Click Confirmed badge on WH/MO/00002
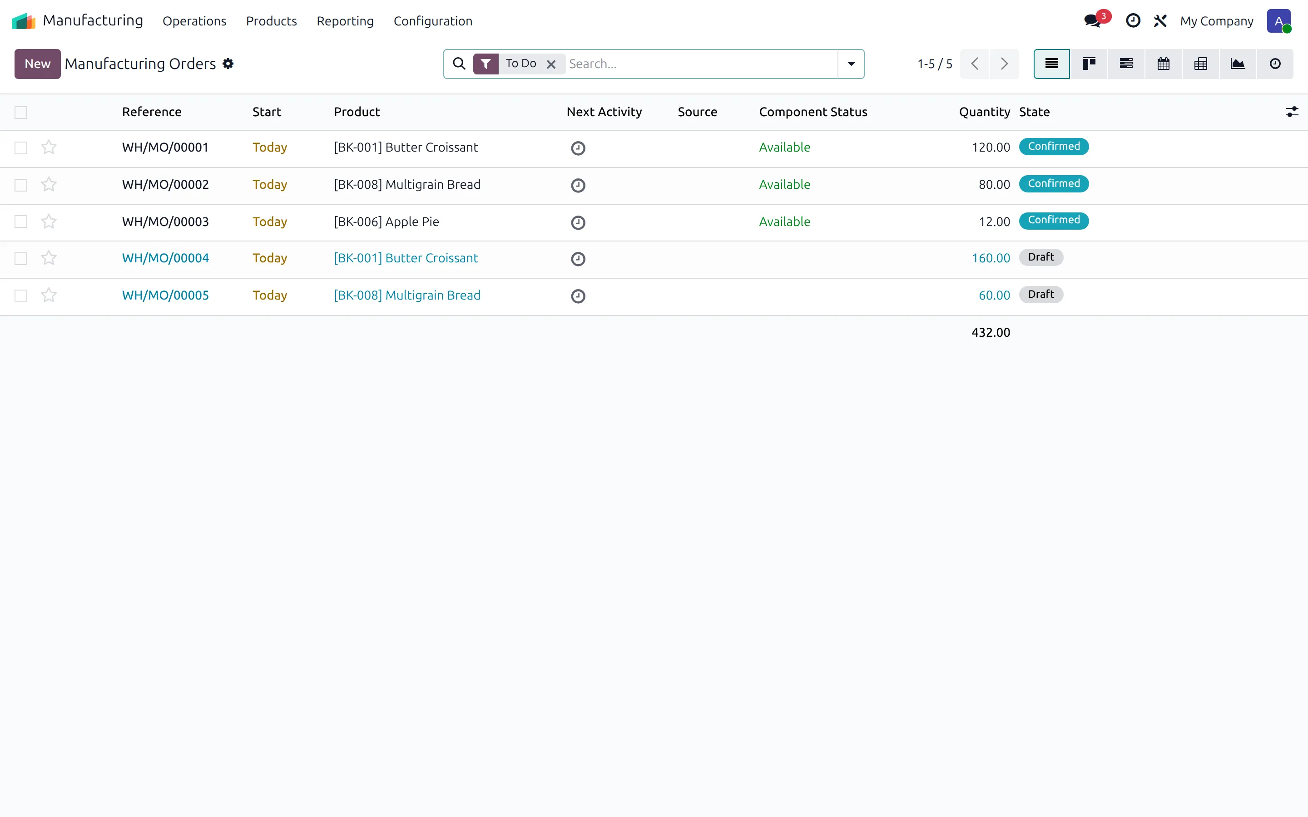Screen dimensions: 1308x817 [1053, 184]
